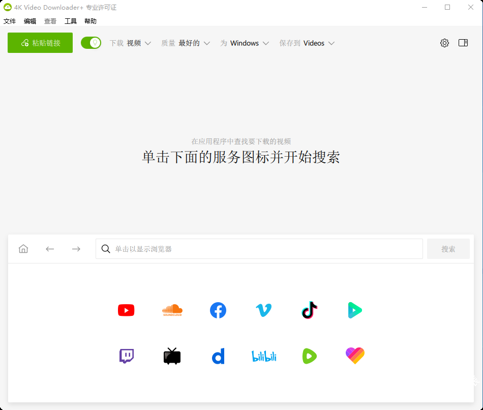Screen dimensions: 483x410
Task: Click the browser forward arrow
Action: [x=76, y=249]
